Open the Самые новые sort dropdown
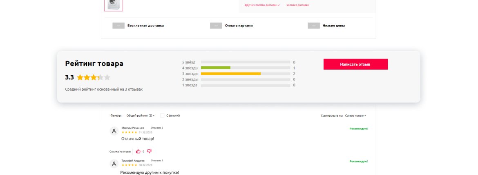 355,116
